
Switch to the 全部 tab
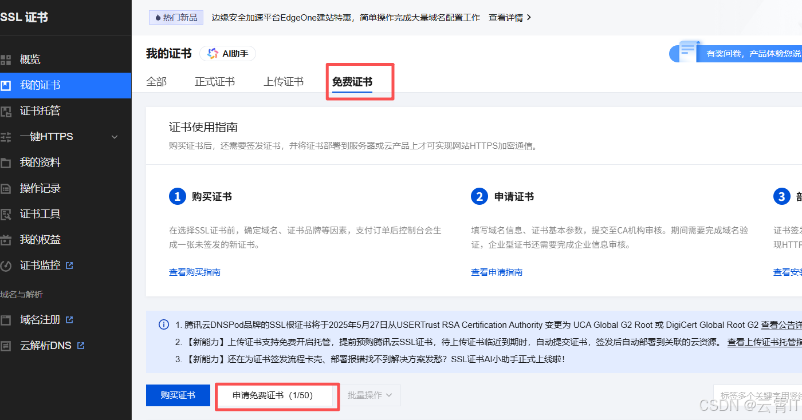click(156, 82)
